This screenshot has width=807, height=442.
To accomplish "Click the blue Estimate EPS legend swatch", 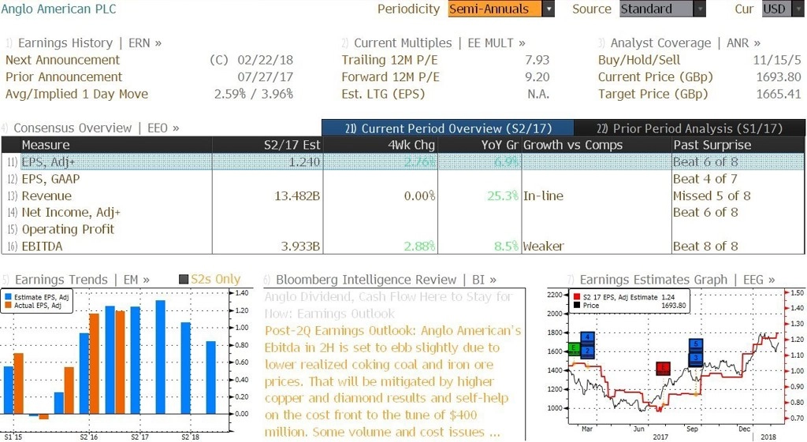I will 8,297.
